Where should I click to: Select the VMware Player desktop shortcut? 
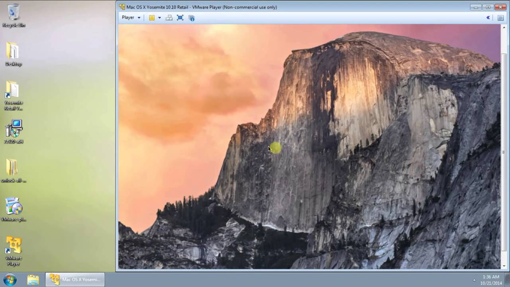tap(14, 251)
